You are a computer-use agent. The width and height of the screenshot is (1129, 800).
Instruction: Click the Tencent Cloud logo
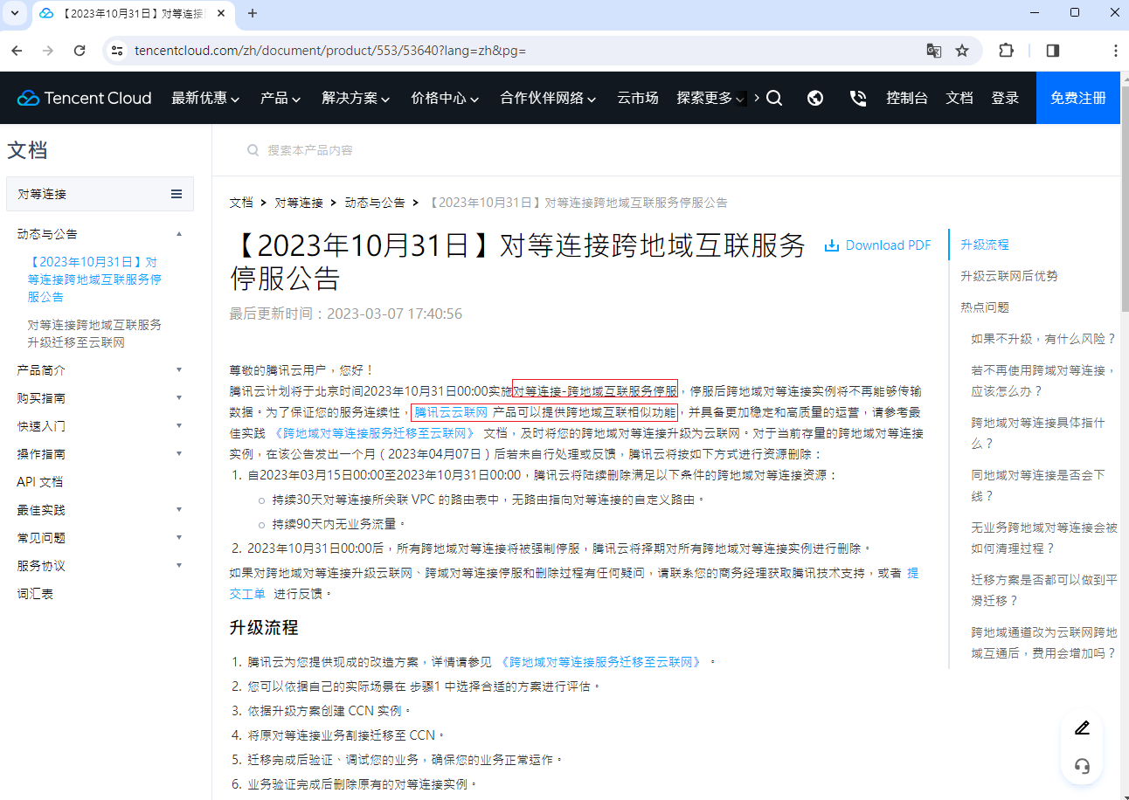(84, 98)
